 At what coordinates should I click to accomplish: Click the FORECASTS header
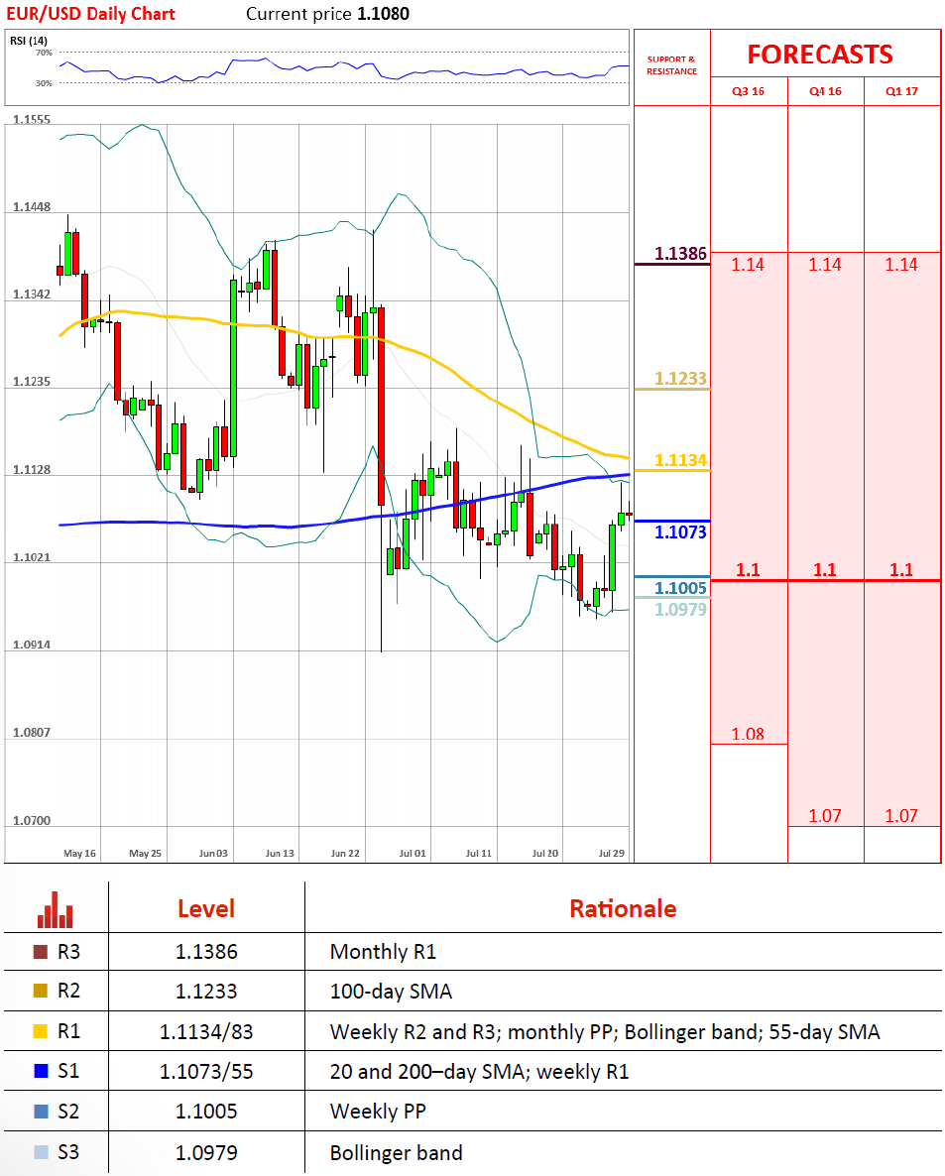pos(820,54)
